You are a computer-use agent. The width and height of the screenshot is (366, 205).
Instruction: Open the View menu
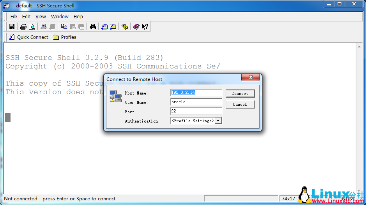pos(41,17)
